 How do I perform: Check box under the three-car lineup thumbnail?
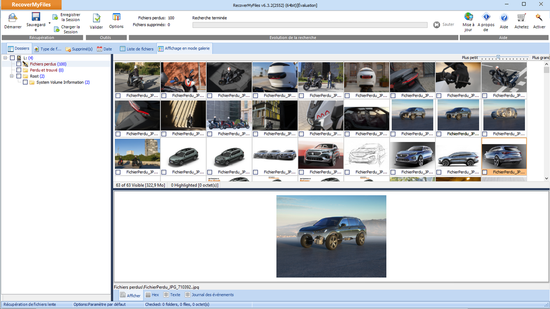[255, 172]
